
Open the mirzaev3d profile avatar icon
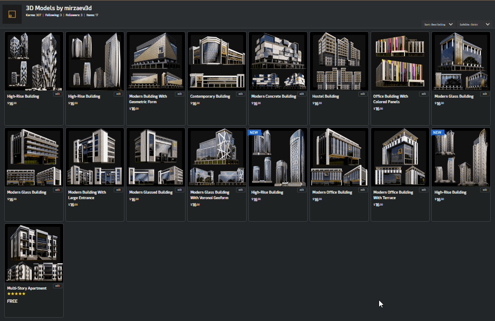coord(12,14)
